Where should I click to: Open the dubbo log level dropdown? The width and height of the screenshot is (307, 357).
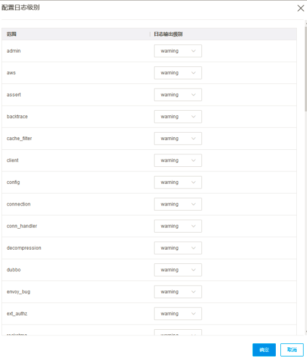click(x=178, y=270)
